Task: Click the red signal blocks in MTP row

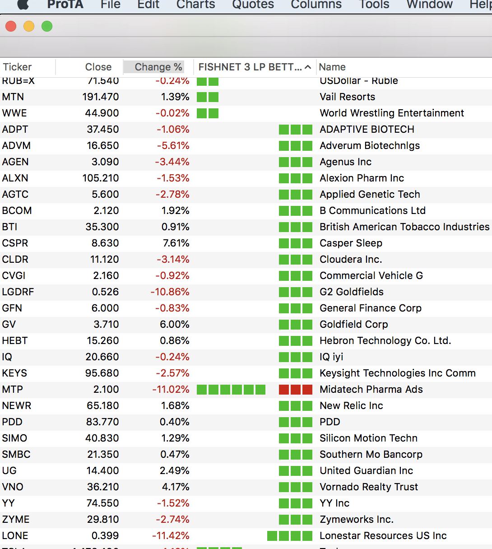Action: pos(296,389)
